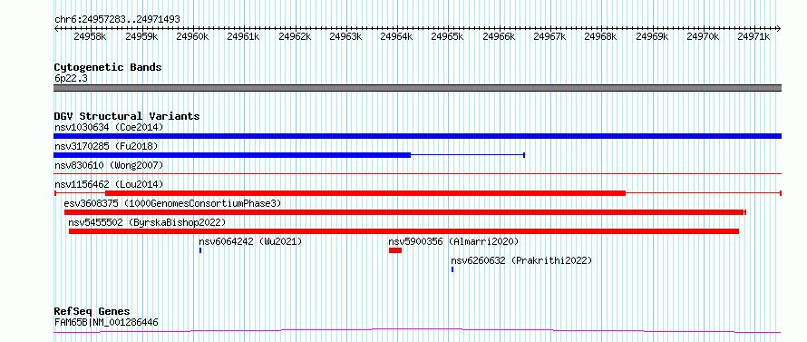Click the esv3608375 1000Genomes red bar
Viewport: 807px width, 342px height.
click(x=404, y=212)
